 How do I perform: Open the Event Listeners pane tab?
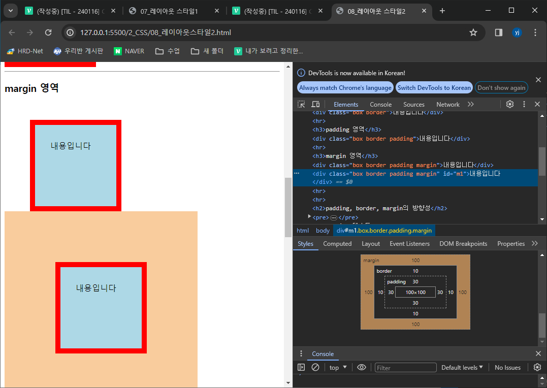(409, 244)
